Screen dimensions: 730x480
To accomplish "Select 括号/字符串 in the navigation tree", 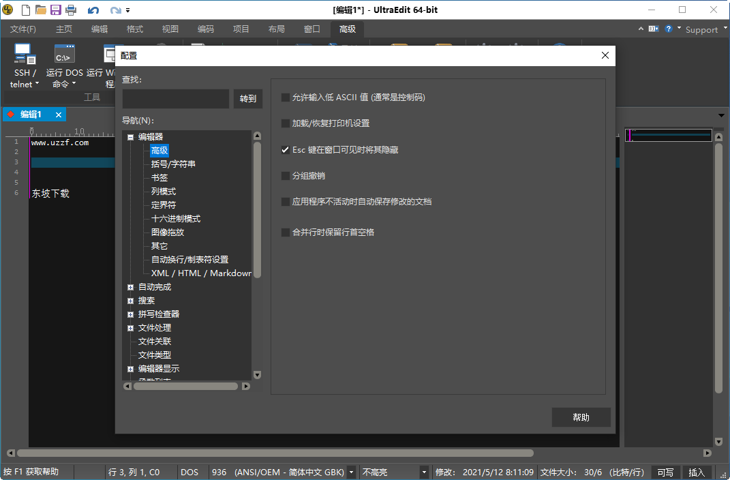I will tap(173, 164).
